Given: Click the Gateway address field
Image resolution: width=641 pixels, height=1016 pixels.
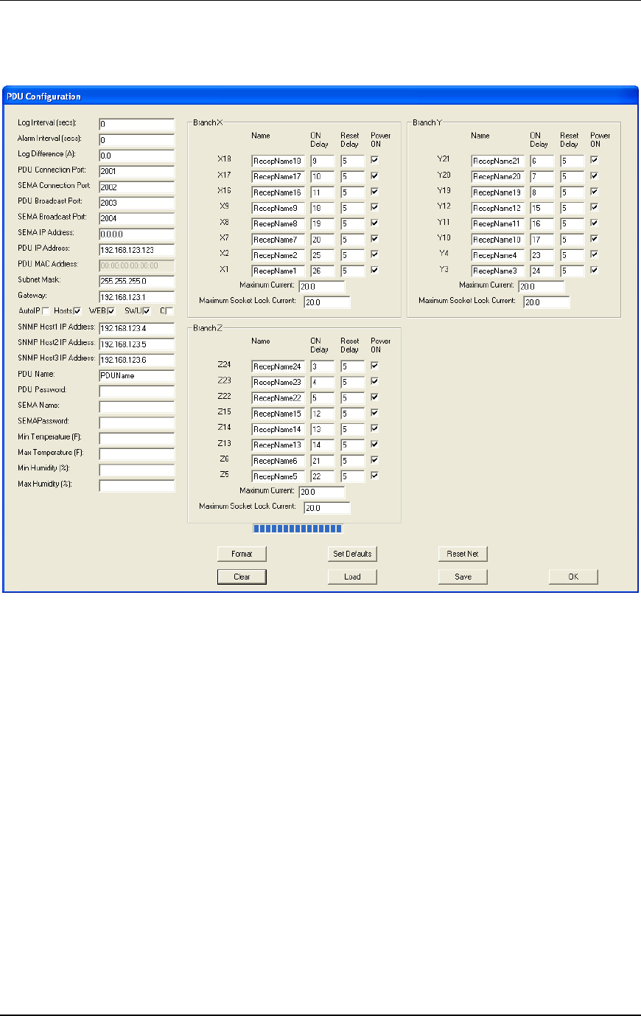Looking at the screenshot, I should point(136,297).
